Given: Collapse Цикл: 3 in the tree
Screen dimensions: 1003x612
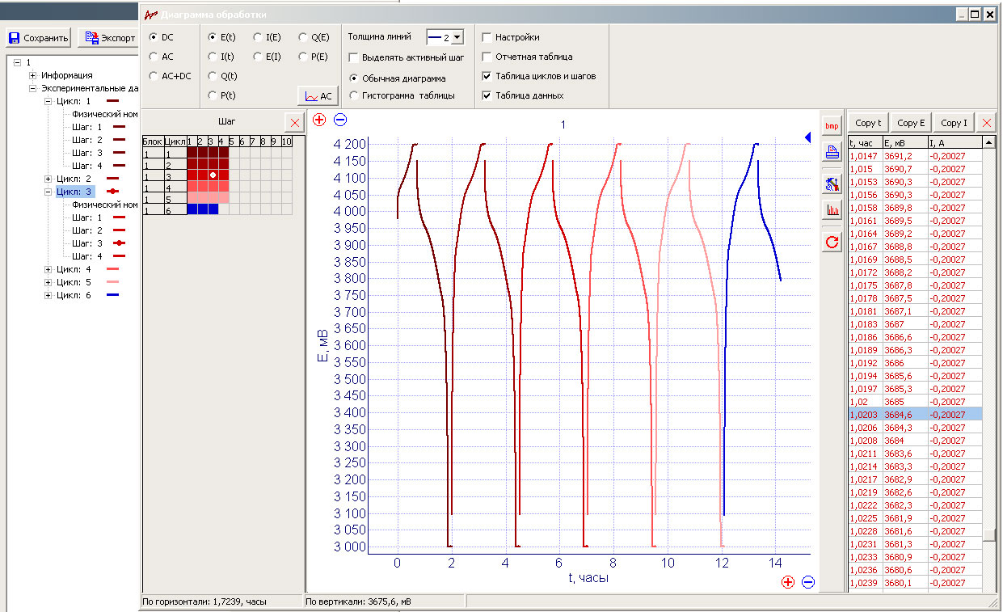Looking at the screenshot, I should [x=48, y=192].
